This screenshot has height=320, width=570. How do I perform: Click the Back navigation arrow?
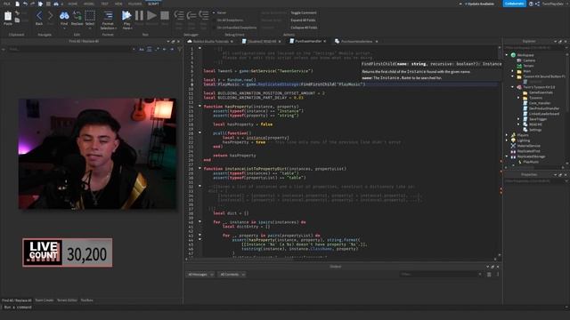pos(39,16)
